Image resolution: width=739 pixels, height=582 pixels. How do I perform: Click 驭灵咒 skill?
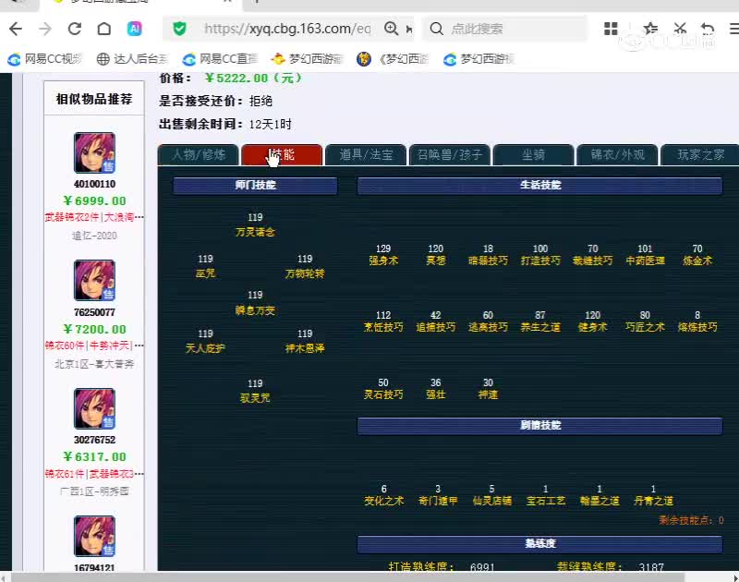click(255, 398)
